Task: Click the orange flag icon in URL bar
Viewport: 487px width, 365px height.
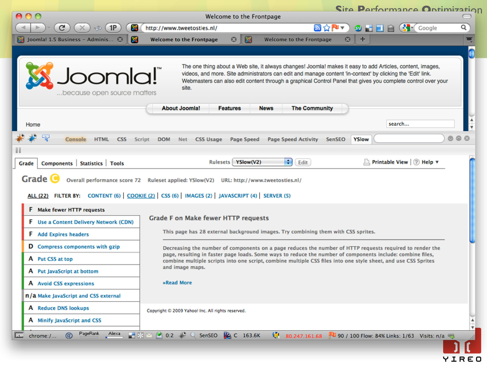Action: [x=335, y=28]
